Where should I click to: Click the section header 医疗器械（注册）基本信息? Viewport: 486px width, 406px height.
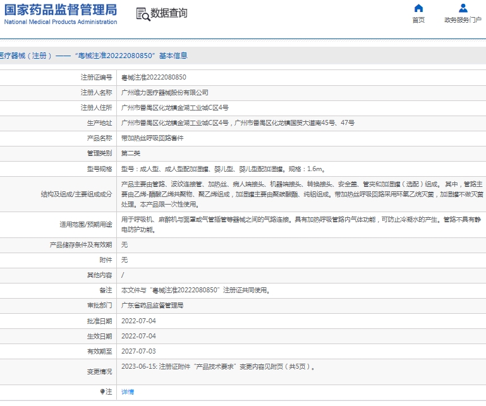(94, 56)
